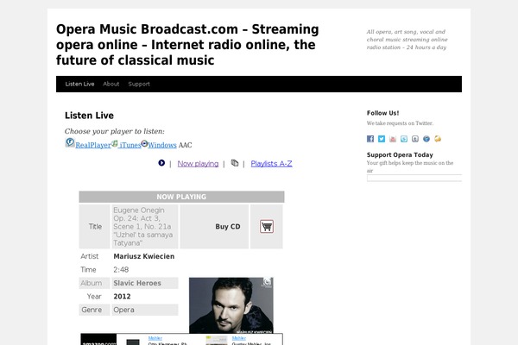Open the Support menu item
518x345 pixels.
(139, 85)
